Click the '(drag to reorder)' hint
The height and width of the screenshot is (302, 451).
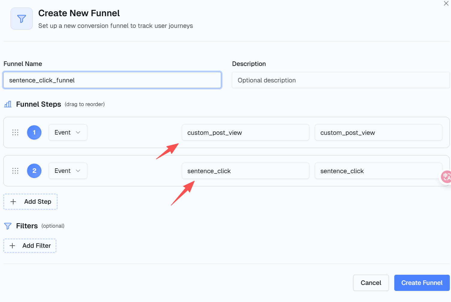coord(85,104)
